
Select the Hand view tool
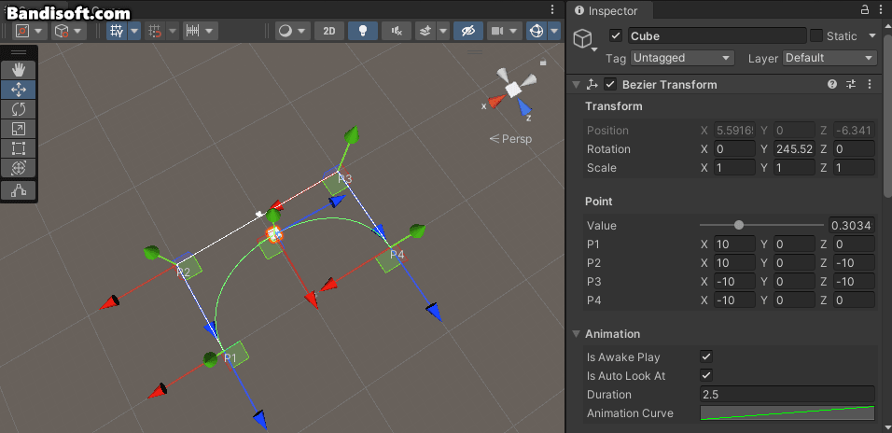(19, 70)
